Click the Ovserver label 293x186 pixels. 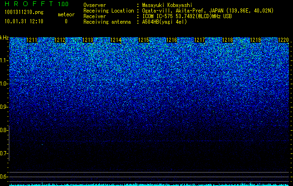pos(95,5)
